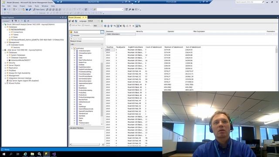Screen dimensions: 279x157
Task: Click the Import button in query toolbar
Action: tap(86, 25)
